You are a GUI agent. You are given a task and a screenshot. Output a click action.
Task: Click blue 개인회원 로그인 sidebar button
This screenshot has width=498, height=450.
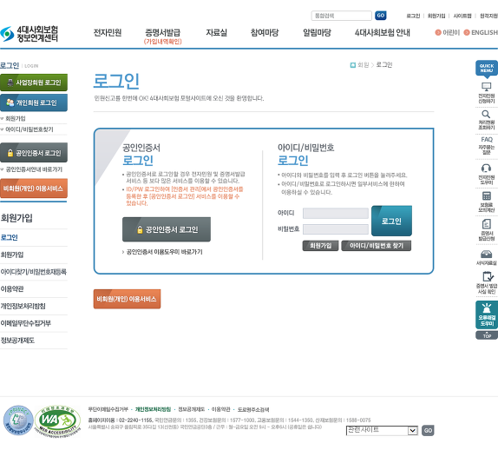34,103
